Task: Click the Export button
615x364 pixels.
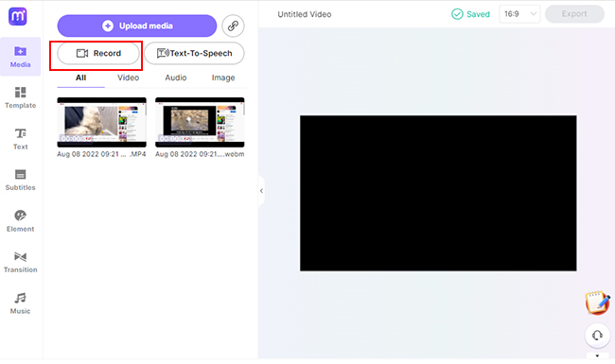Action: click(x=574, y=14)
